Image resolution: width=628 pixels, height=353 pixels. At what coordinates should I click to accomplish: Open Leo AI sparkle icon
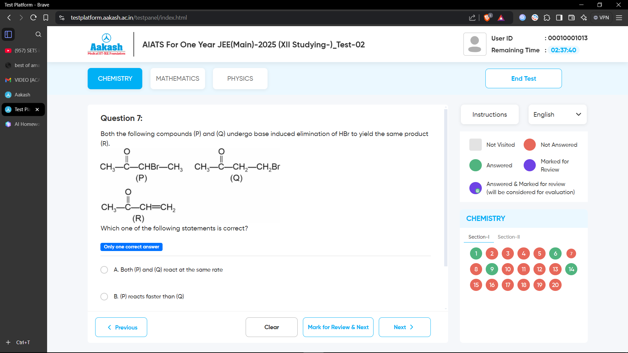(x=584, y=18)
